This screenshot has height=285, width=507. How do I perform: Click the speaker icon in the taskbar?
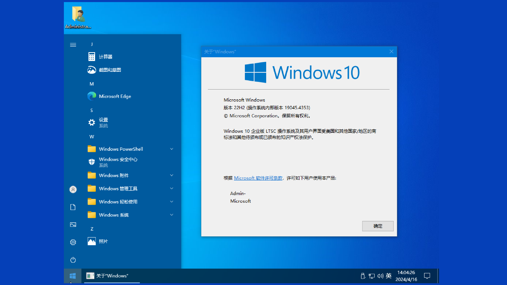[x=380, y=276]
